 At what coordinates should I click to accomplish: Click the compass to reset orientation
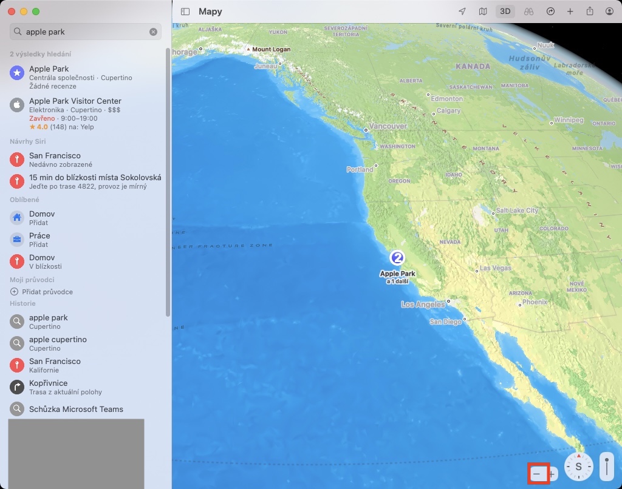click(578, 467)
